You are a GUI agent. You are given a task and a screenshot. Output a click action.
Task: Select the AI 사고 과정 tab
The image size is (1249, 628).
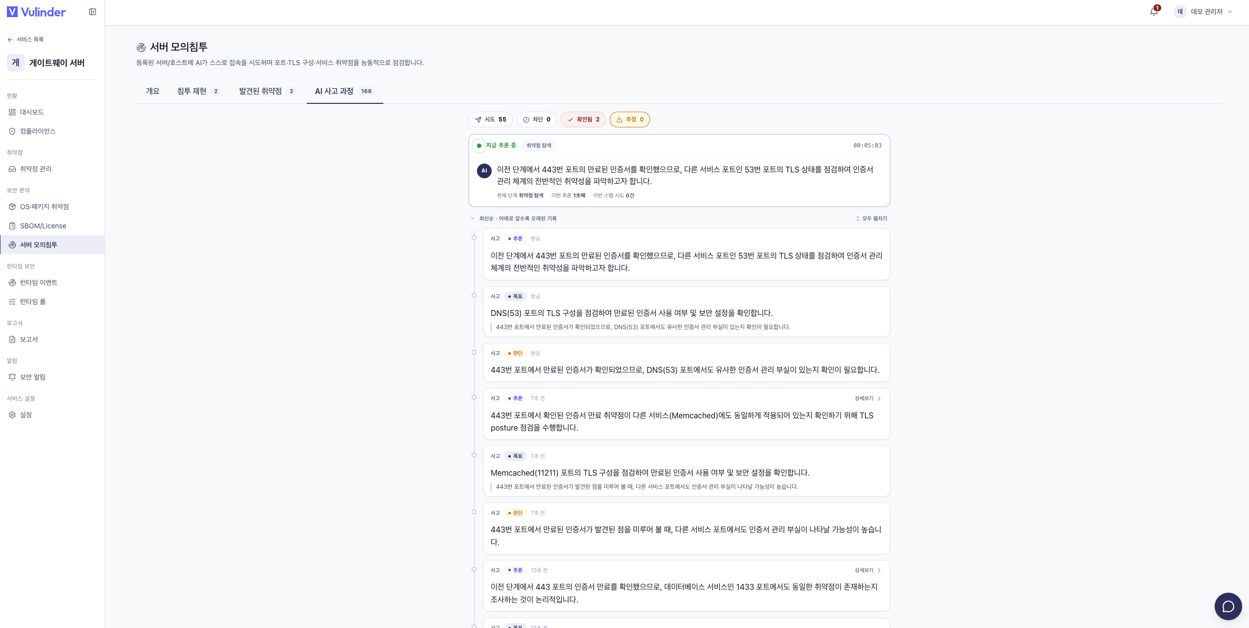click(345, 91)
